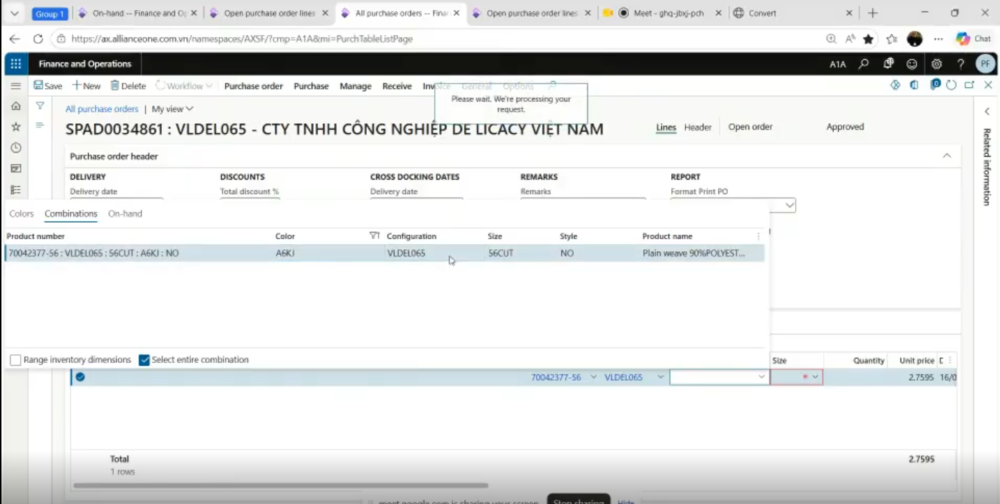The image size is (1000, 504).
Task: Expand the My view dropdown
Action: (173, 109)
